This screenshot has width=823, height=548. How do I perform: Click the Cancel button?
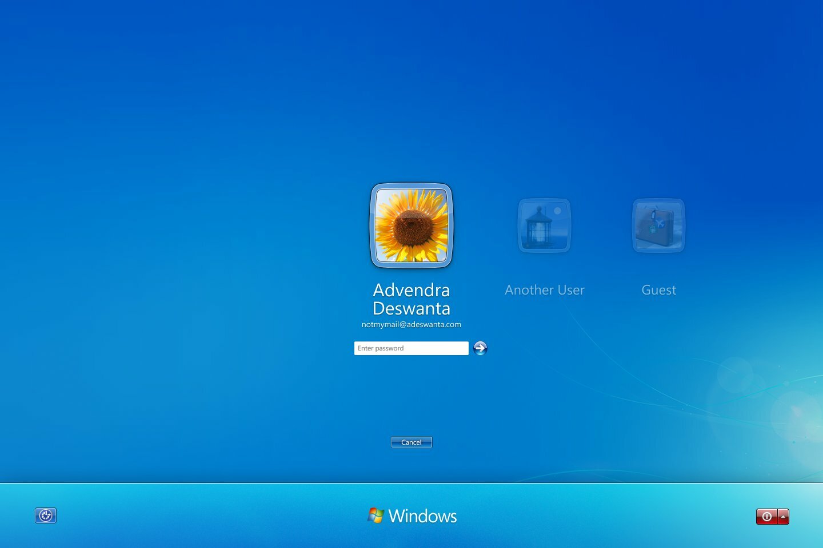point(411,442)
